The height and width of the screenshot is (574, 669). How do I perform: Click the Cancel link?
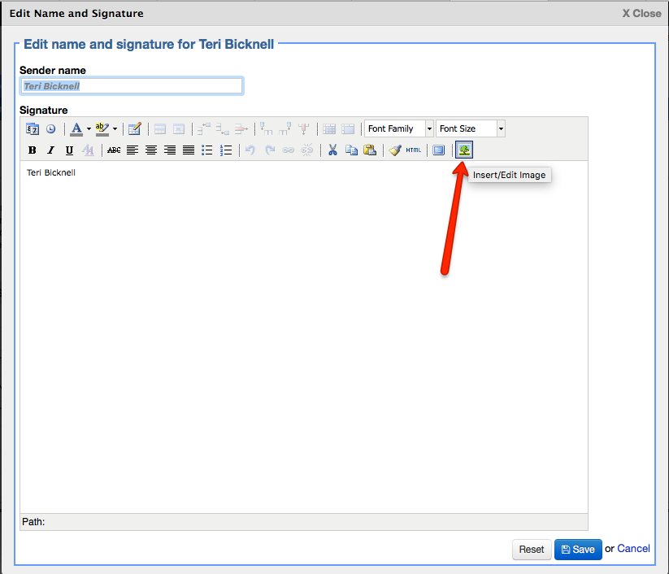(x=633, y=549)
